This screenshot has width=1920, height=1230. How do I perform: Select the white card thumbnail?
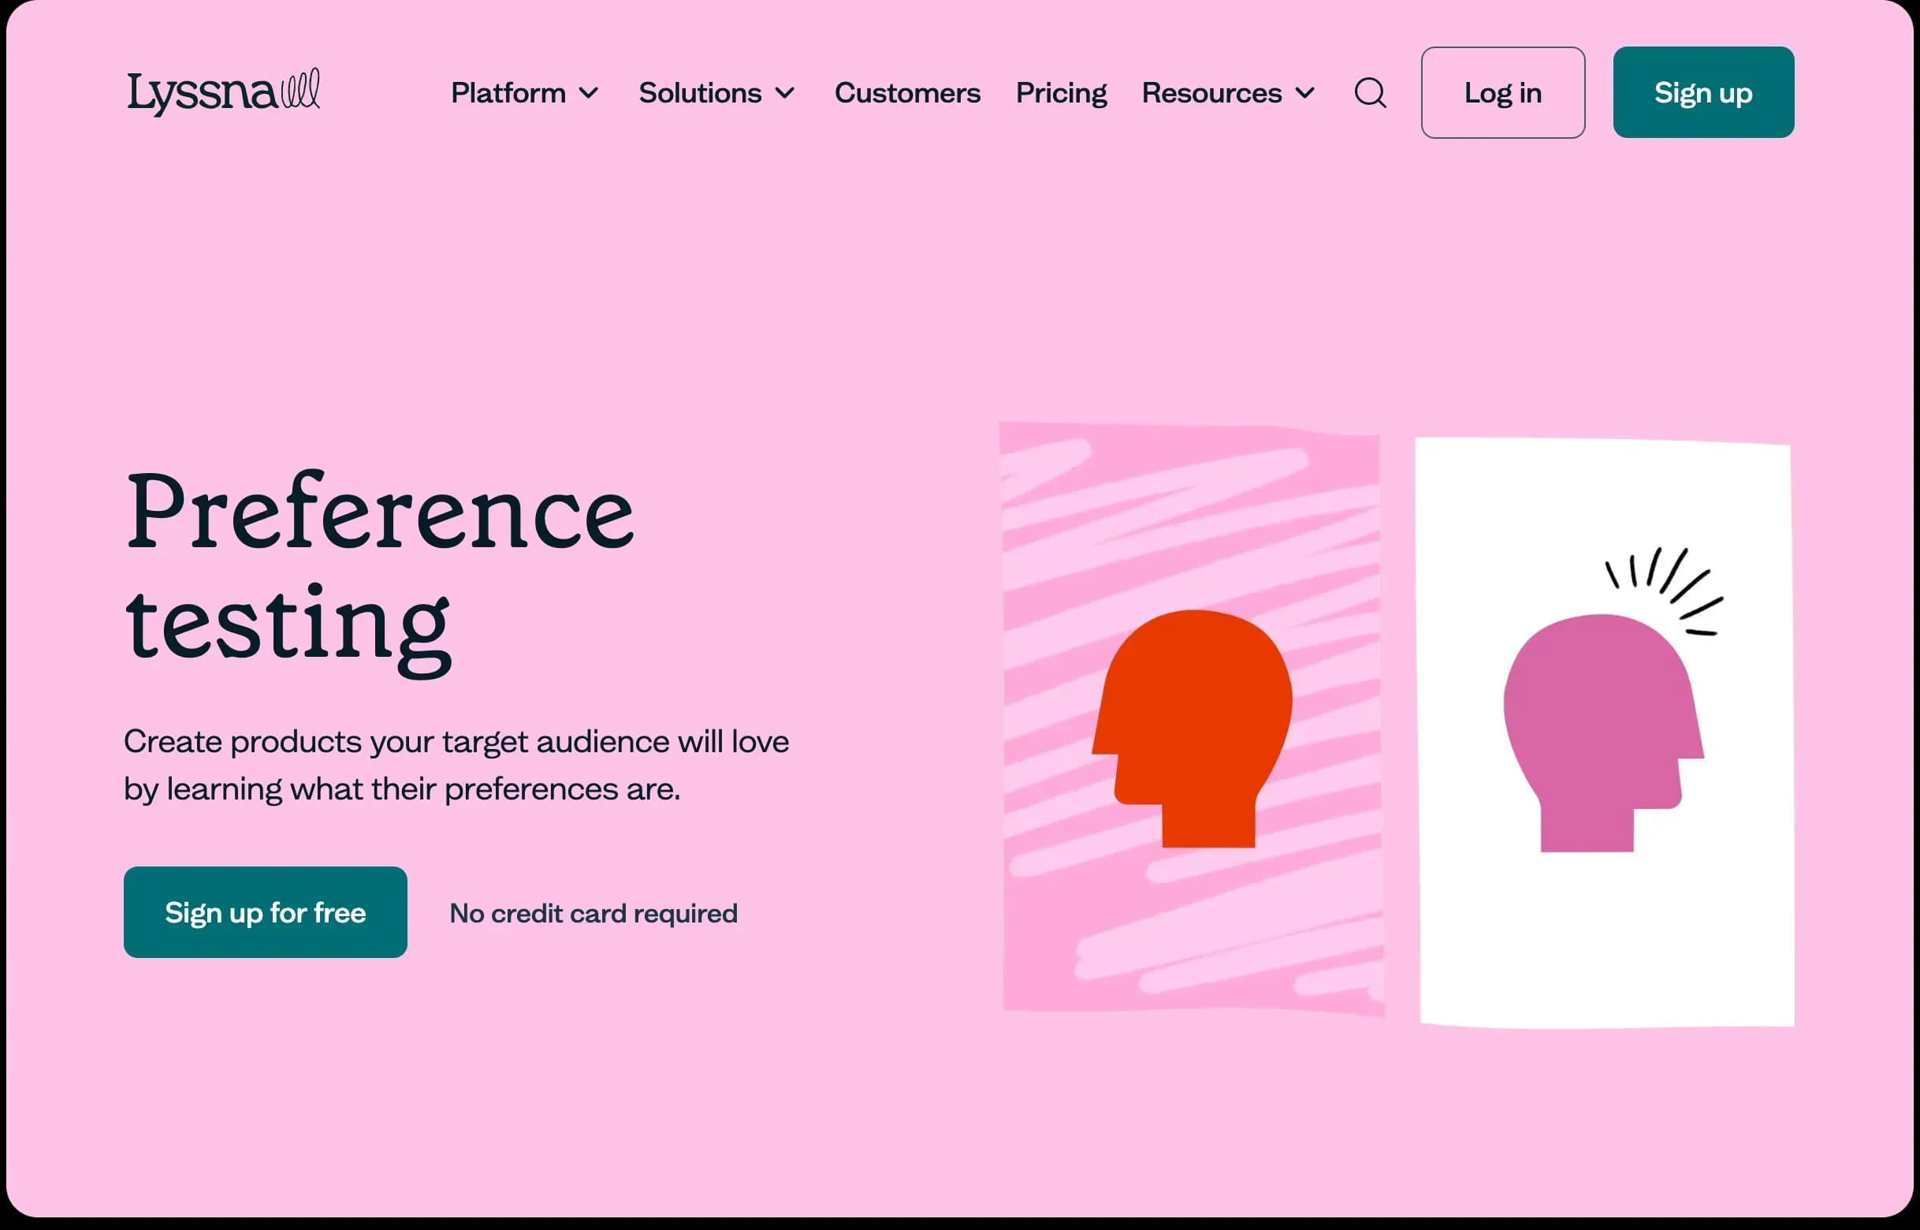[x=1605, y=942]
